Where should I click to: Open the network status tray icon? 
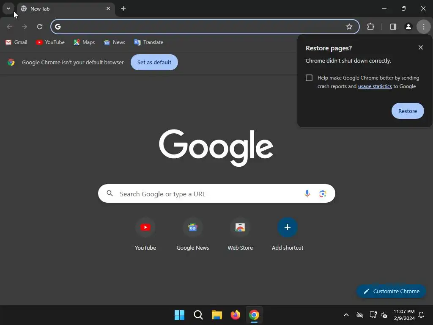pyautogui.click(x=373, y=315)
